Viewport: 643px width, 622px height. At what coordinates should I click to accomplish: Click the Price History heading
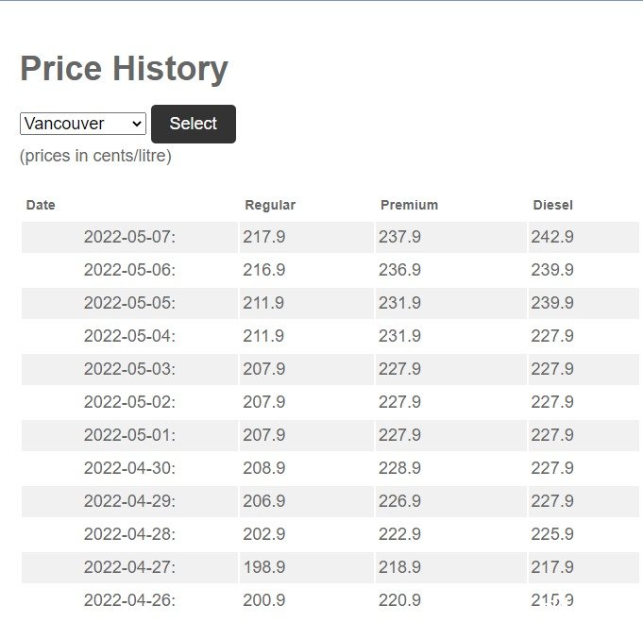[124, 69]
